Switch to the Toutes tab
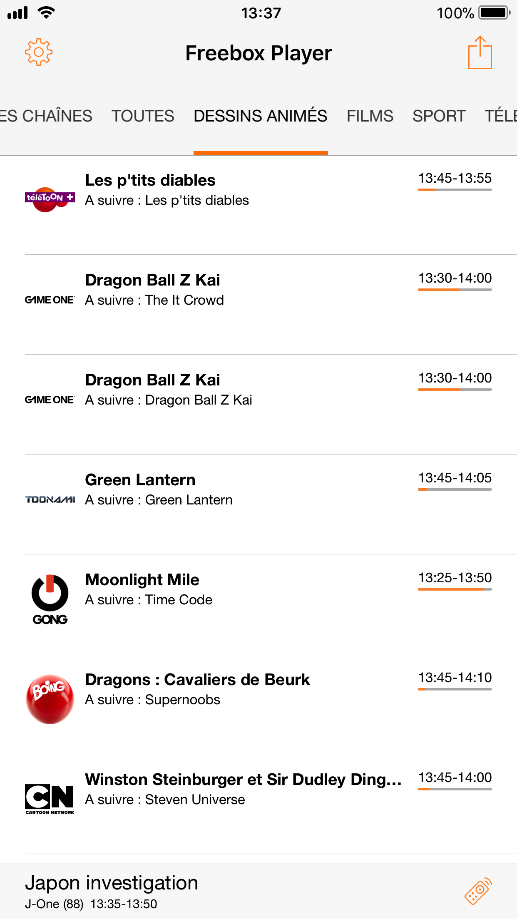The width and height of the screenshot is (517, 919). (143, 116)
